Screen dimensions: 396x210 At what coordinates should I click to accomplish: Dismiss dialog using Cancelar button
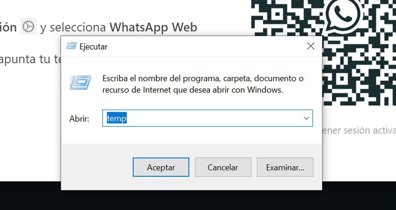[223, 167]
